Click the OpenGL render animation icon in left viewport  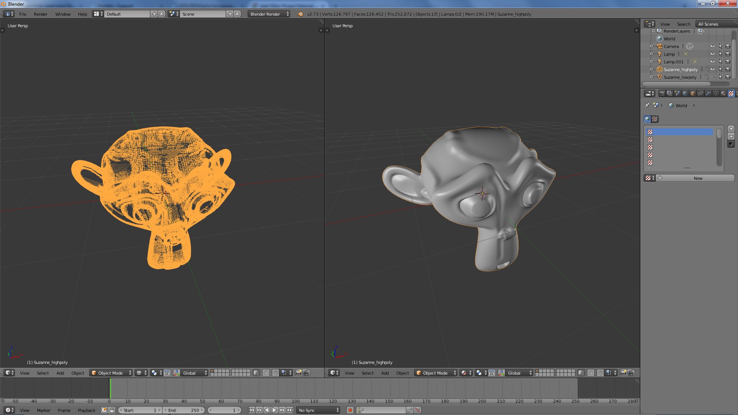[306, 373]
